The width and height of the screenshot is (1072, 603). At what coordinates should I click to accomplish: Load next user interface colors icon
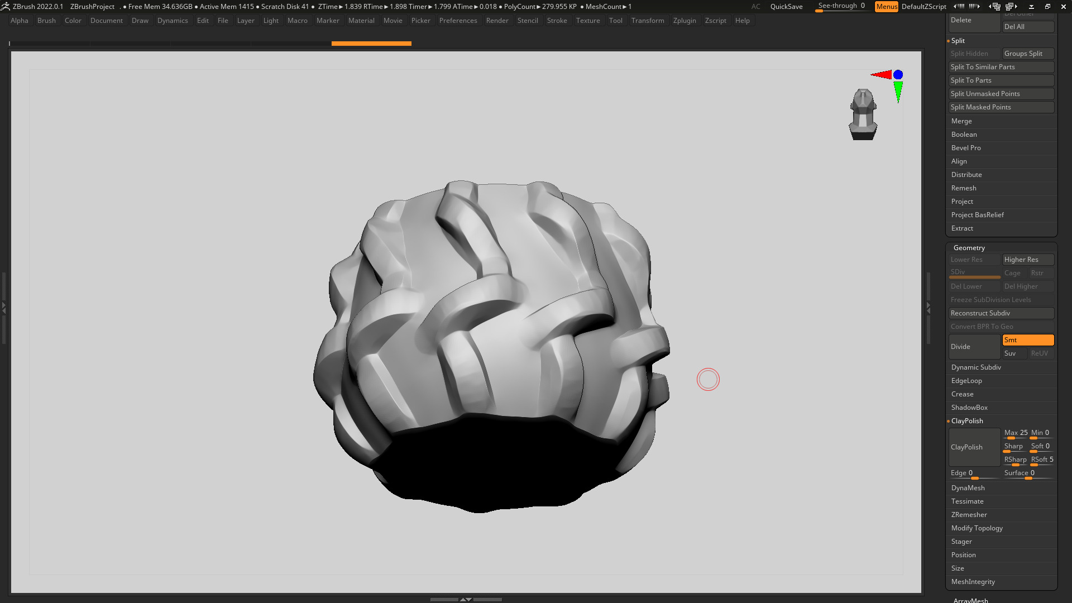pos(974,6)
